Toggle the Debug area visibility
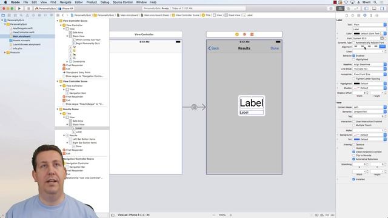Image resolution: width=388 pixels, height=218 pixels. coord(374,8)
